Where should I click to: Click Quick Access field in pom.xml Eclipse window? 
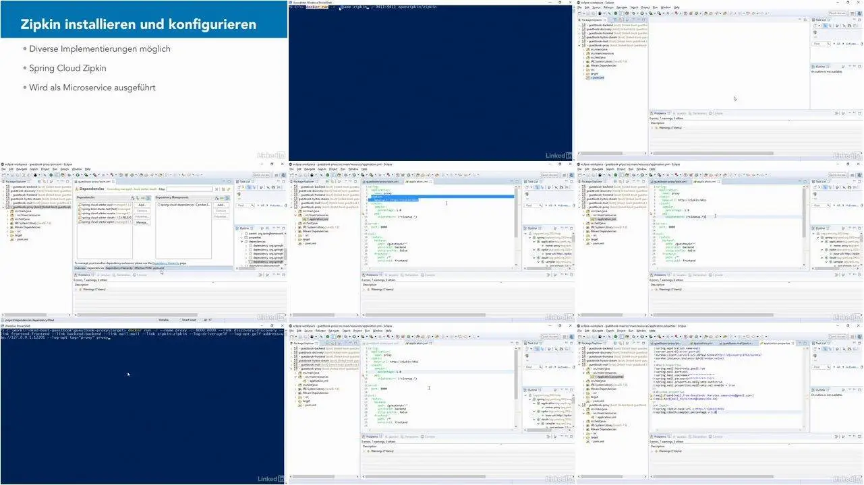tap(262, 175)
